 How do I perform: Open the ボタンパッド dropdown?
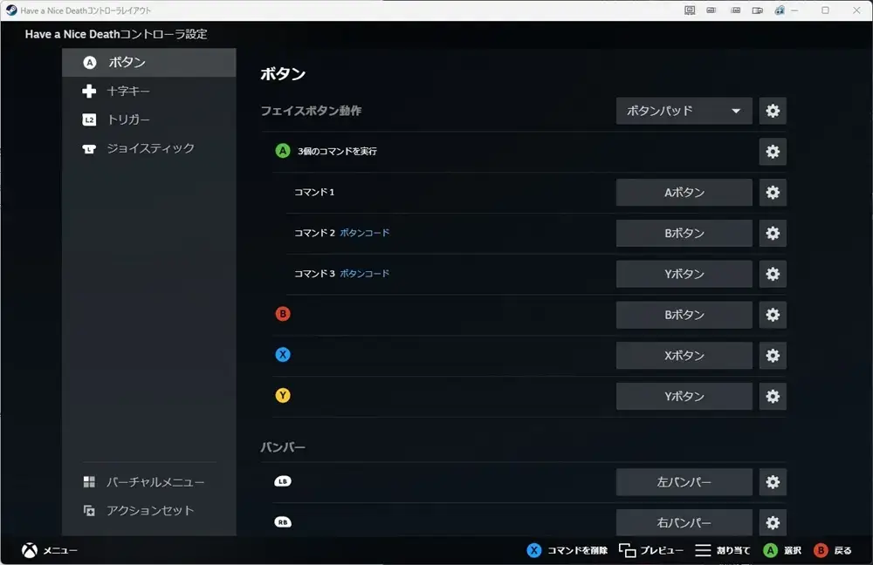[x=684, y=111]
